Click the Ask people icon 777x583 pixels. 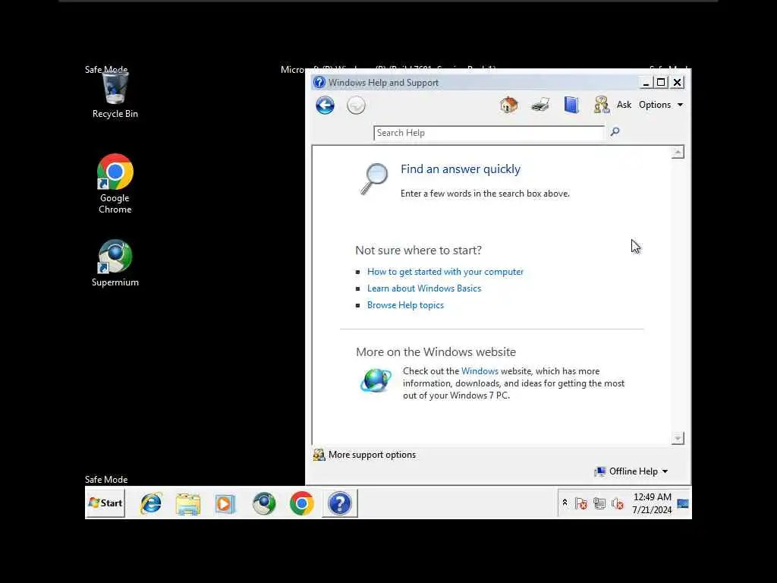coord(601,105)
